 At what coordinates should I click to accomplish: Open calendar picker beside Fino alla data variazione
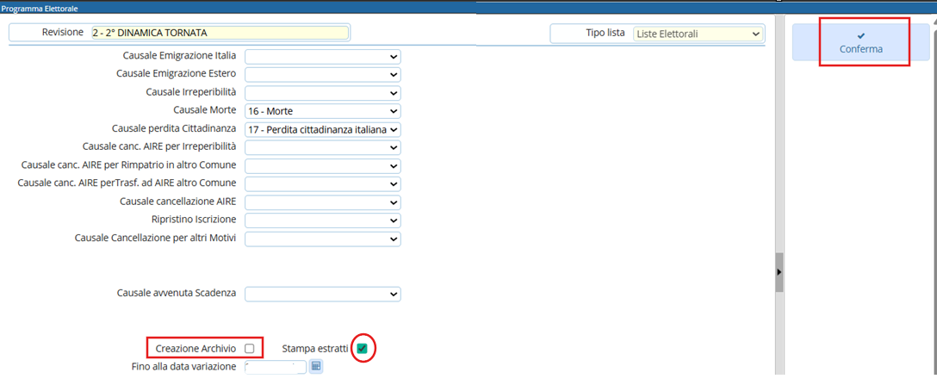click(x=316, y=367)
